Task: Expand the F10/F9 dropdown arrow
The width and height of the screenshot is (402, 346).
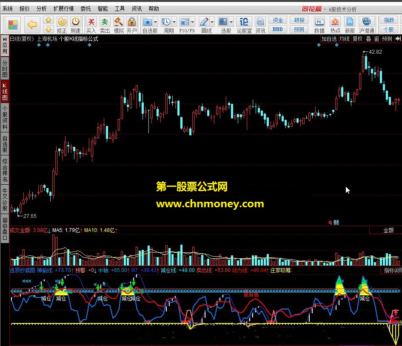Action: [x=193, y=22]
